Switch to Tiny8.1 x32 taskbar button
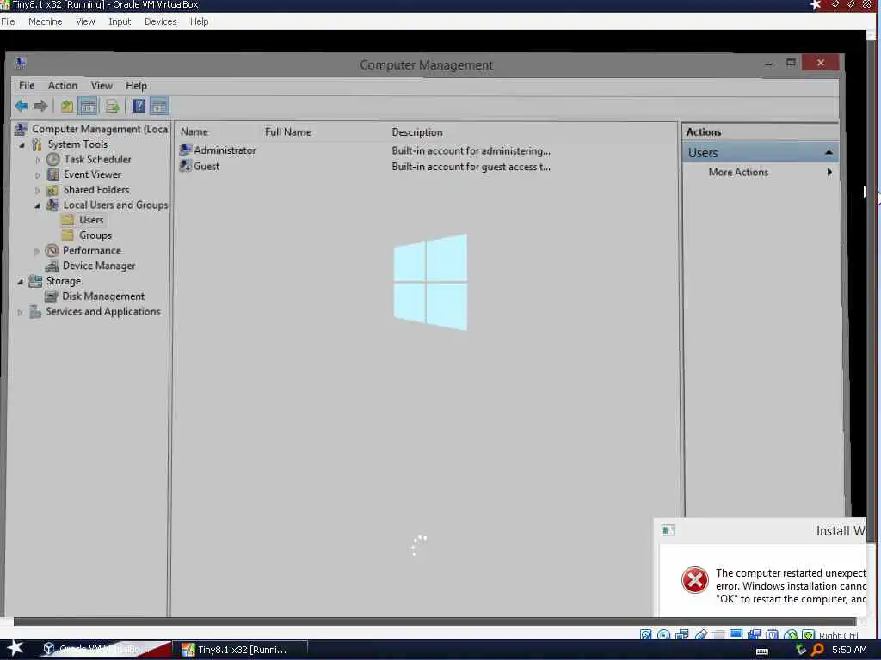This screenshot has height=660, width=881. tap(238, 650)
